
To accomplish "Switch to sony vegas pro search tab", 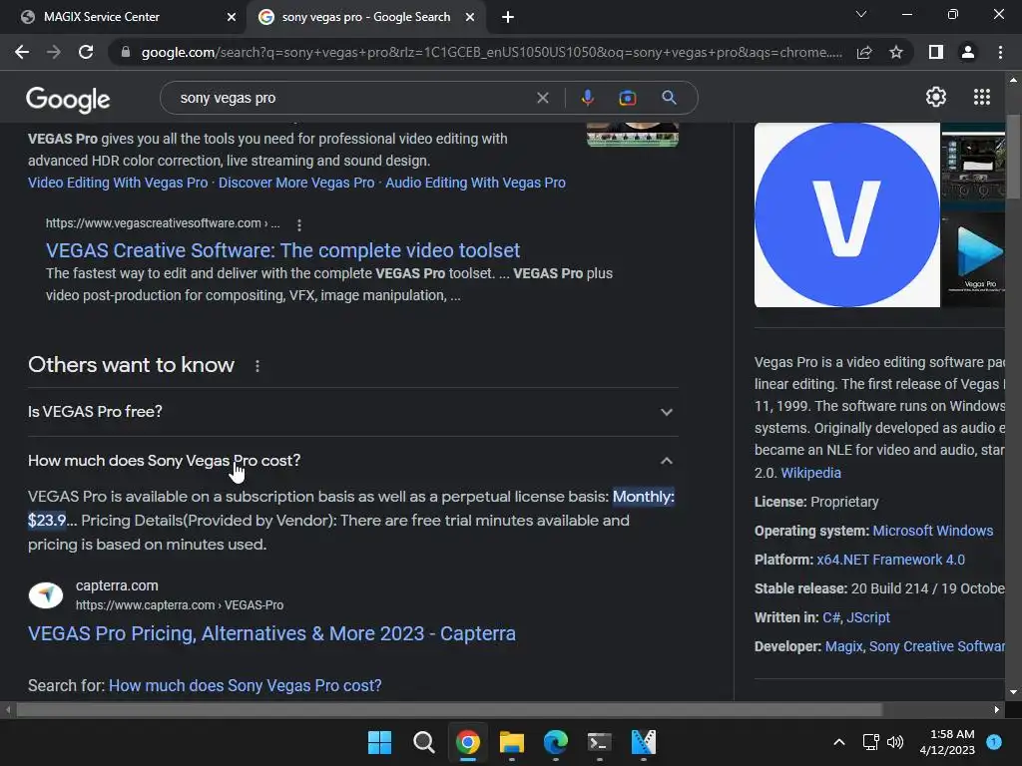I will [x=365, y=17].
